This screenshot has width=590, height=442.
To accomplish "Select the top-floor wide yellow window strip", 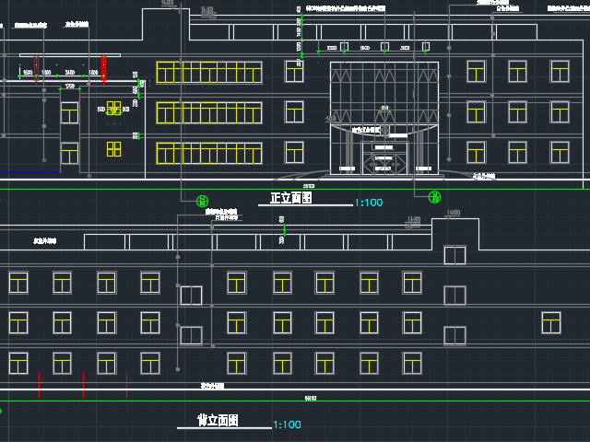I will tap(209, 73).
